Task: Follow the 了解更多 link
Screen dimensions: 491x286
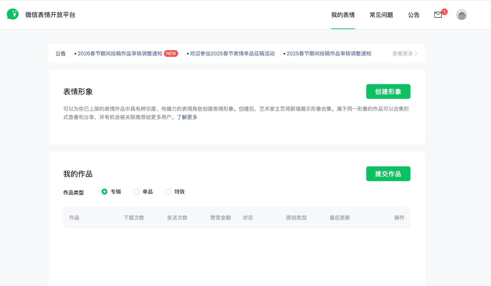Action: click(187, 117)
